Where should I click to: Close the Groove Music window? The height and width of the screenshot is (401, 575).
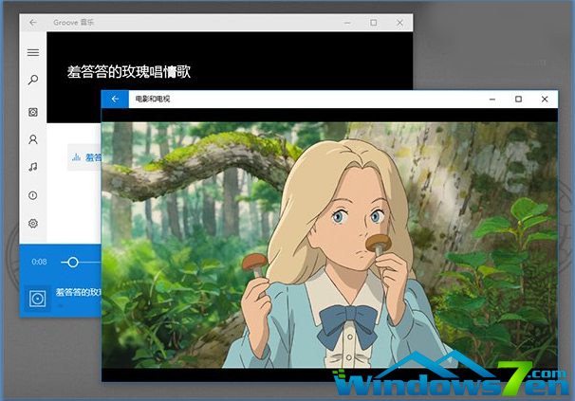pos(399,23)
